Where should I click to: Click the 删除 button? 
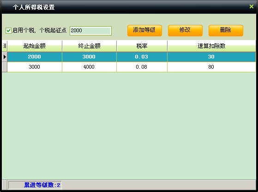point(226,30)
